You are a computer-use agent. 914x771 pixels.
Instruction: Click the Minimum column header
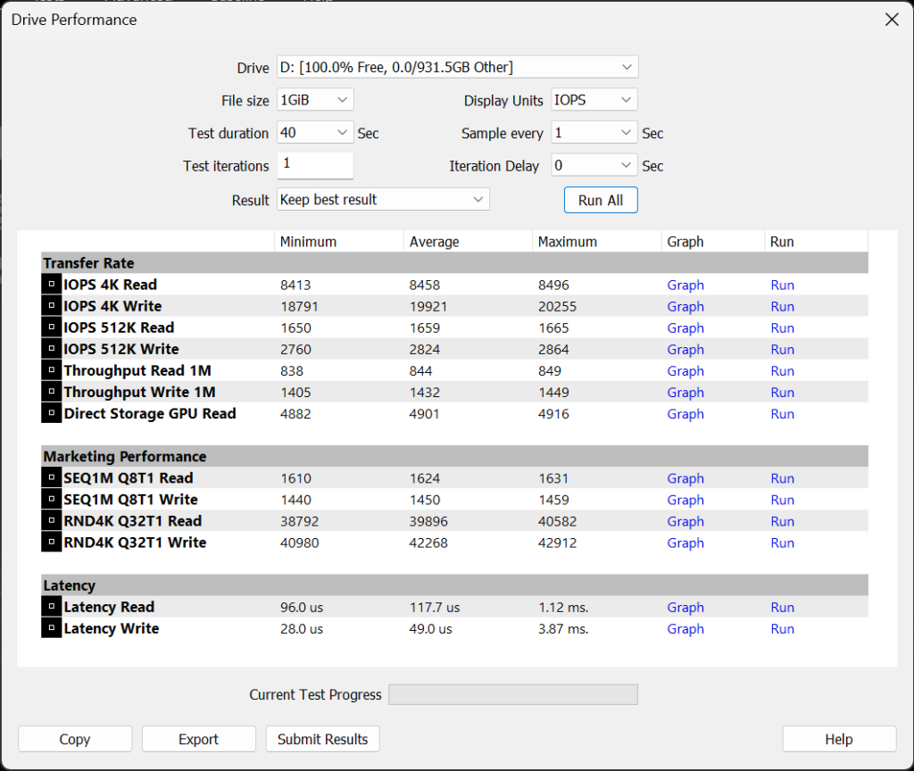point(338,241)
